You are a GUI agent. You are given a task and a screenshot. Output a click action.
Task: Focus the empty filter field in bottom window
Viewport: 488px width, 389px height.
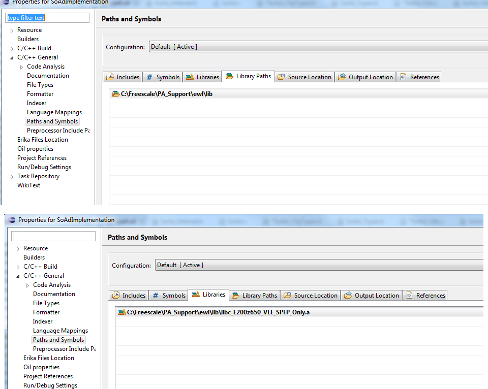pos(53,236)
